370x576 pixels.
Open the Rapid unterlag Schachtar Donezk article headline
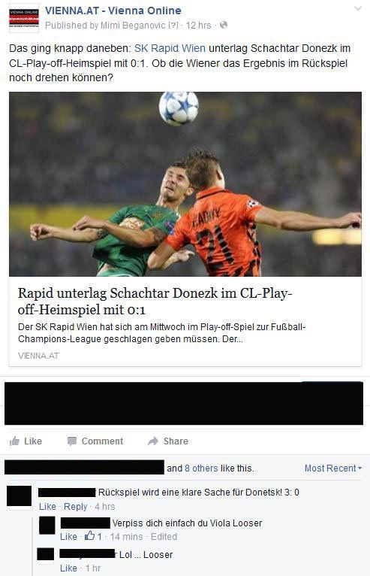click(x=155, y=302)
